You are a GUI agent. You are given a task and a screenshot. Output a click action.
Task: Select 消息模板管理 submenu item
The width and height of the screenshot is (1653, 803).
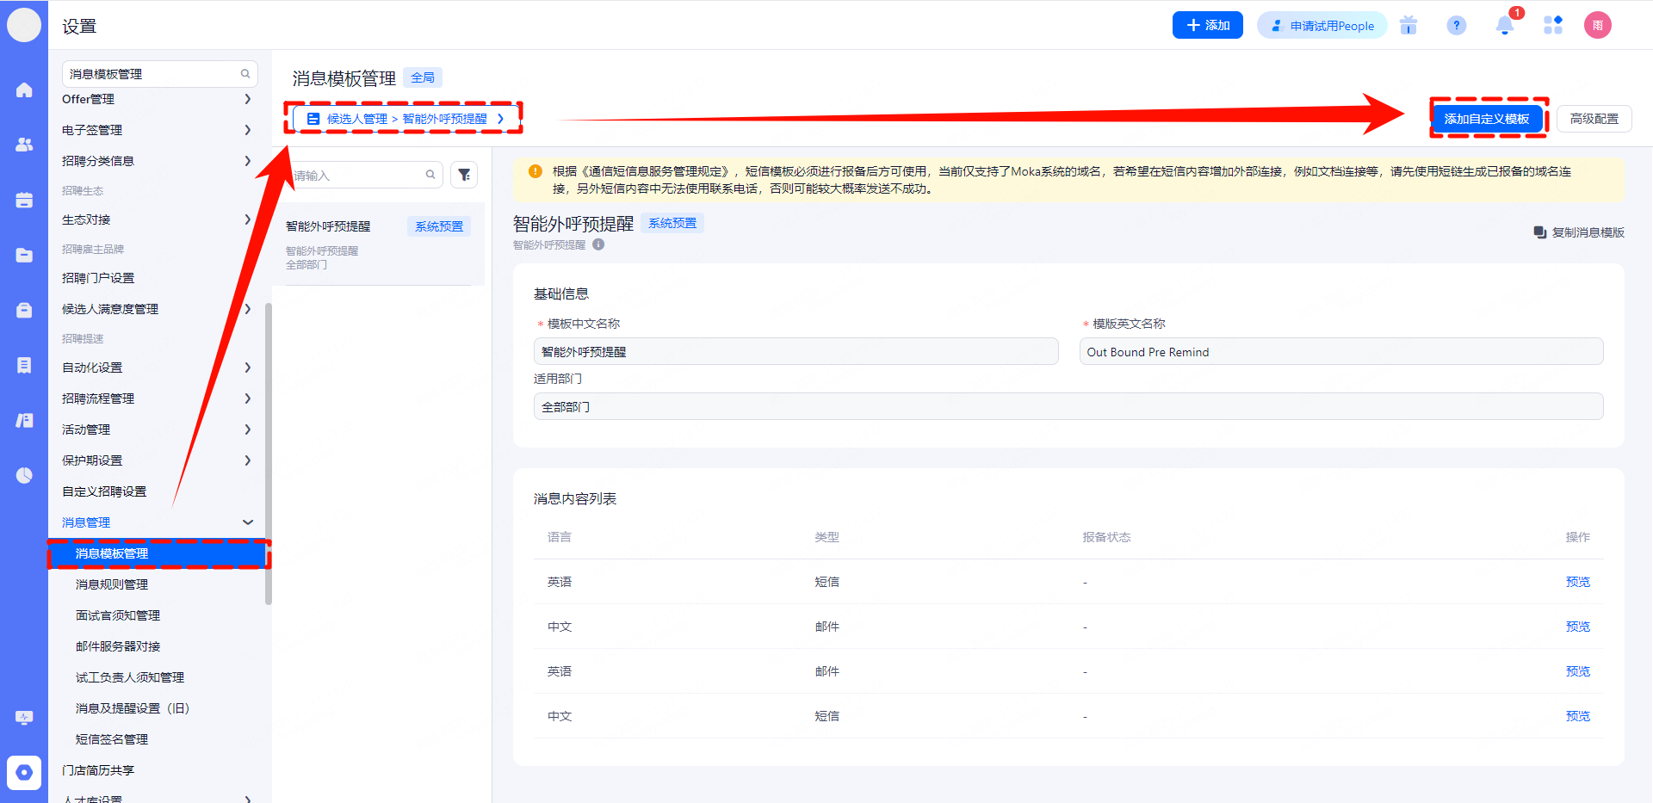pos(158,553)
